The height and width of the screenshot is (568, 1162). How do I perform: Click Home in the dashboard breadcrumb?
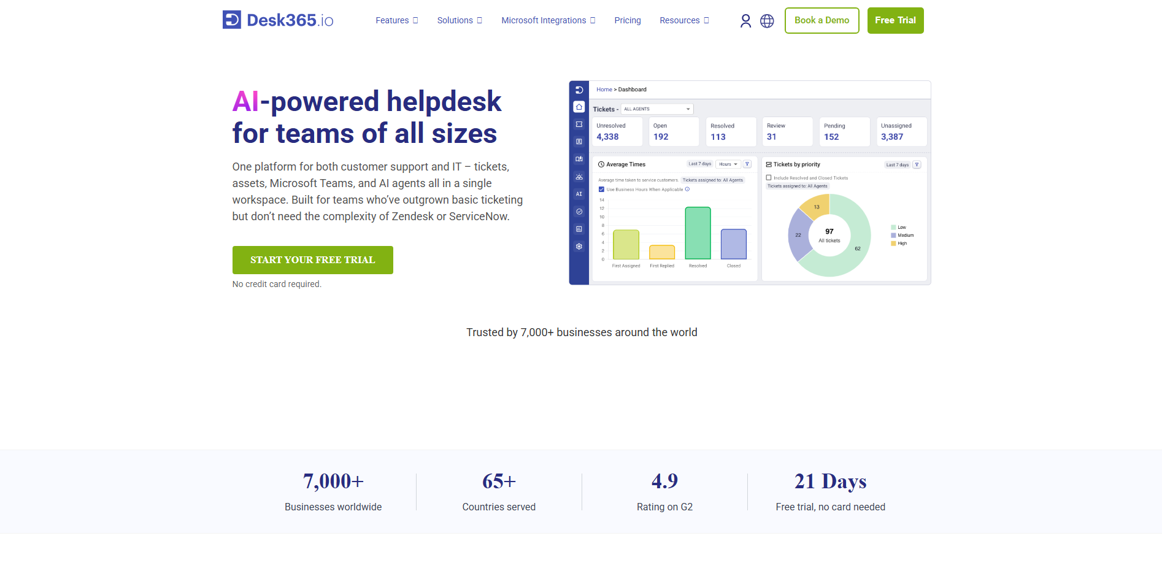pyautogui.click(x=604, y=90)
